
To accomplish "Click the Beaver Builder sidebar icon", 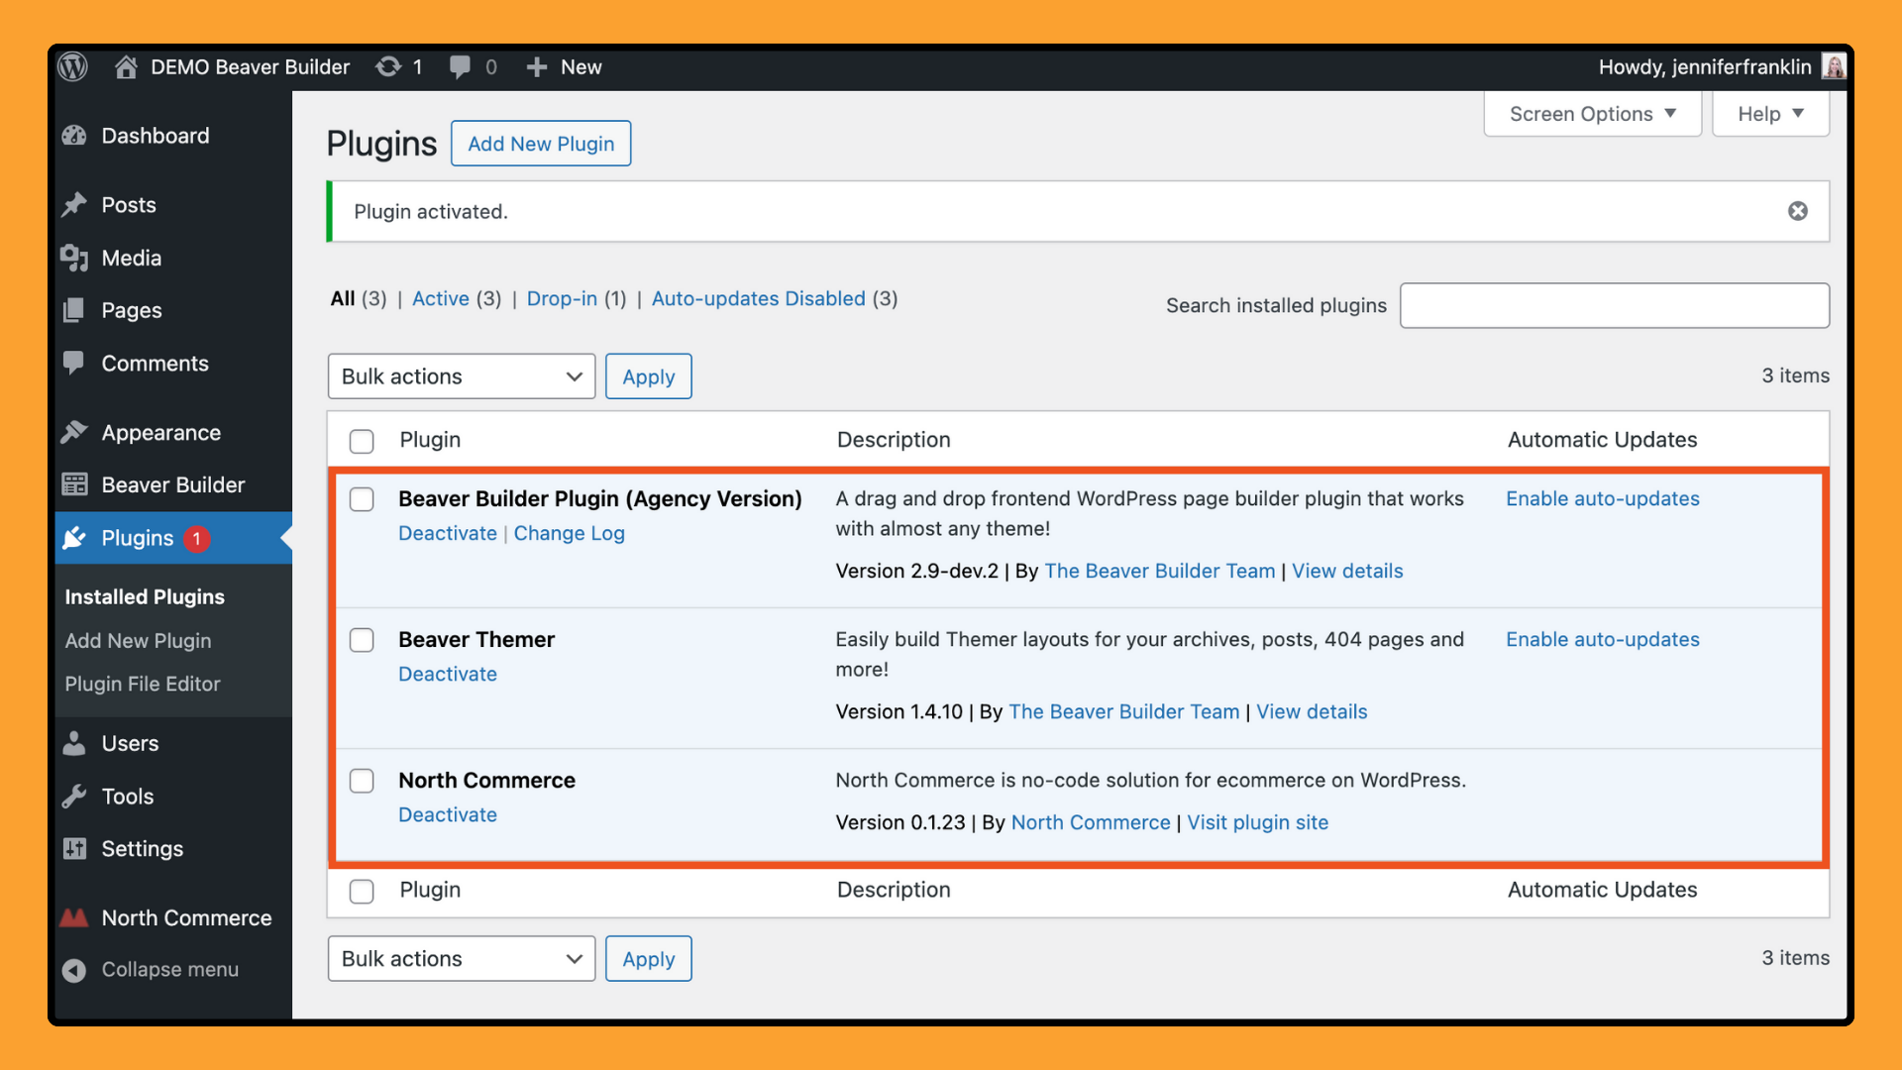I will coord(74,484).
